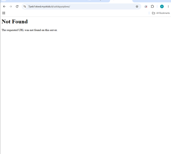Bookmark this tab with the star icon
The width and height of the screenshot is (171, 154).
[x=137, y=6]
